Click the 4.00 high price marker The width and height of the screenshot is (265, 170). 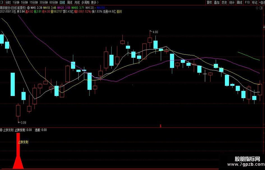[x=155, y=32]
